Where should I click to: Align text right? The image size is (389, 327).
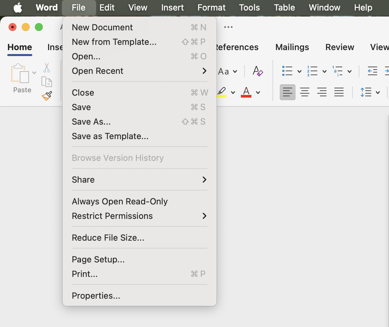point(322,92)
